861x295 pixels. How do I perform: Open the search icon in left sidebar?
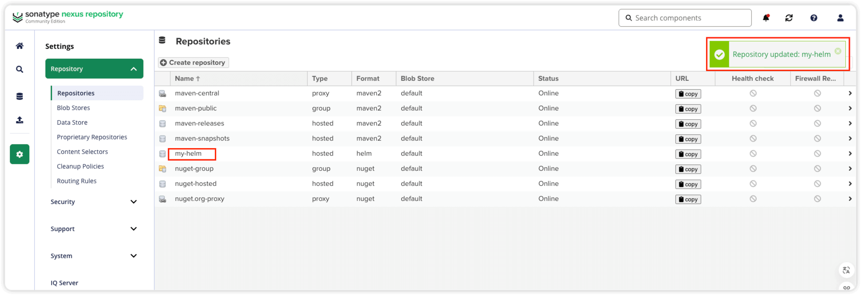20,69
